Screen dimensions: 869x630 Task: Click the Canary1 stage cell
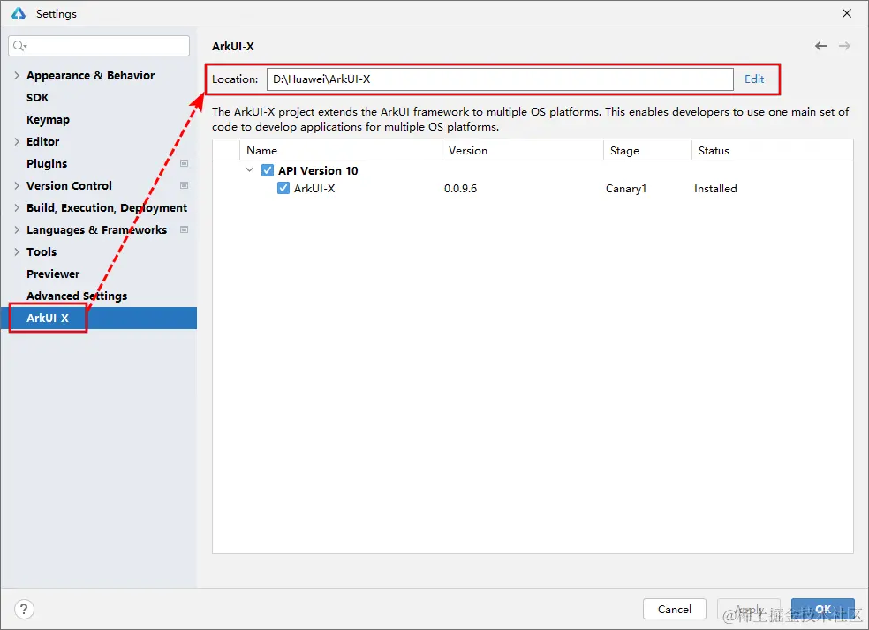tap(626, 189)
